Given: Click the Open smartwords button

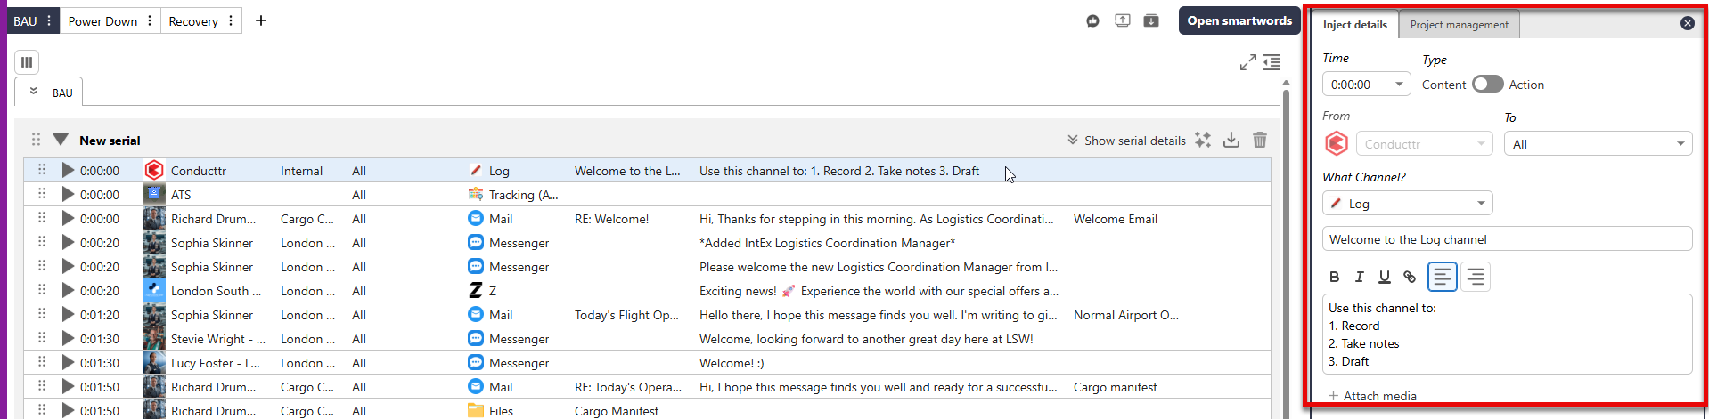Looking at the screenshot, I should pos(1239,20).
